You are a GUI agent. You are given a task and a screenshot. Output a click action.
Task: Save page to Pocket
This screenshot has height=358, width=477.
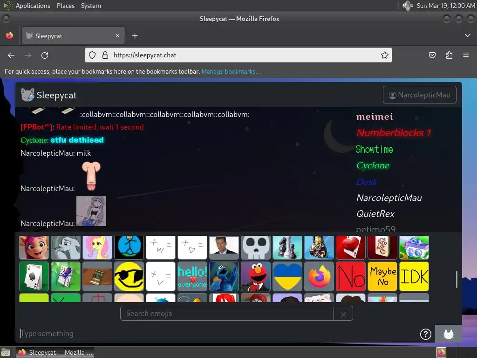(432, 55)
